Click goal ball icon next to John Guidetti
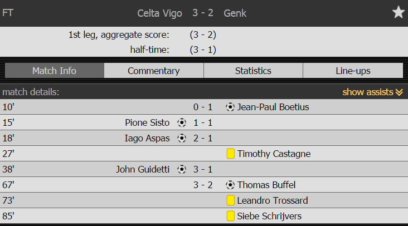This screenshot has height=226, width=408. point(182,169)
